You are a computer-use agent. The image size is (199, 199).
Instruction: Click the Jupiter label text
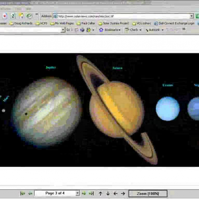coord(51,68)
